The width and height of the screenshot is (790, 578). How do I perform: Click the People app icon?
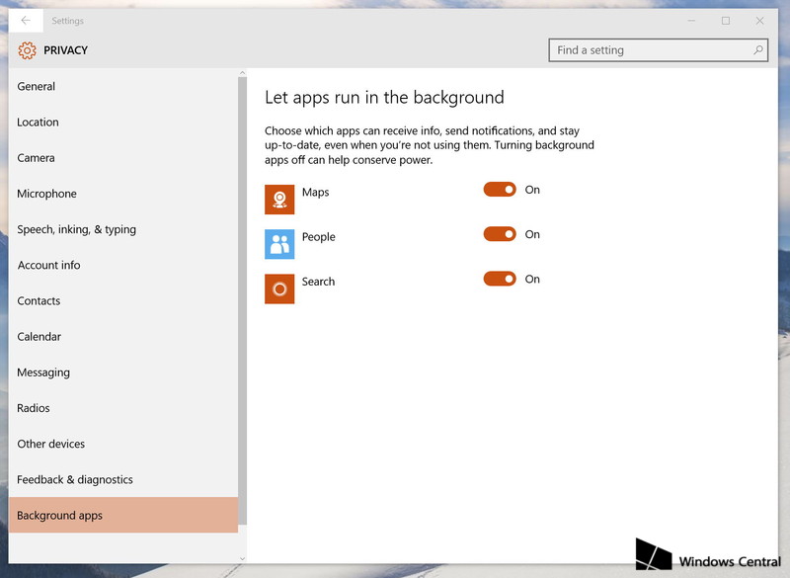[x=279, y=244]
